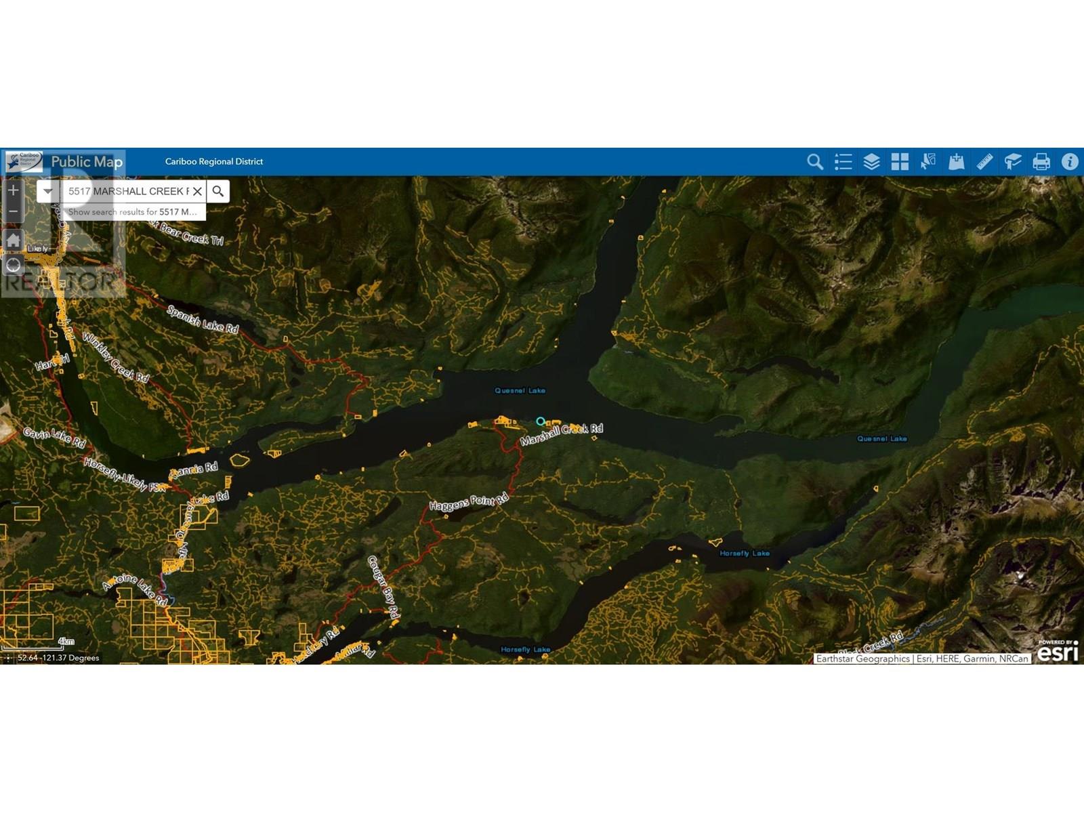
Task: Zoom in on the map
Action: click(13, 190)
